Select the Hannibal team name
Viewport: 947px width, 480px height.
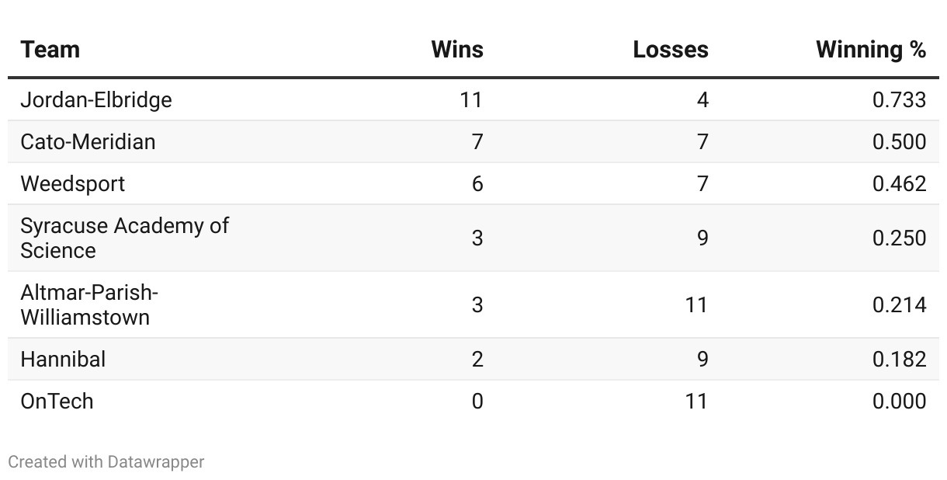63,359
